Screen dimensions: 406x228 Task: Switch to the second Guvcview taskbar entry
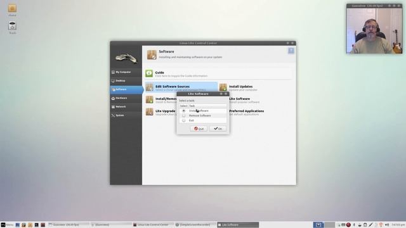point(111,225)
